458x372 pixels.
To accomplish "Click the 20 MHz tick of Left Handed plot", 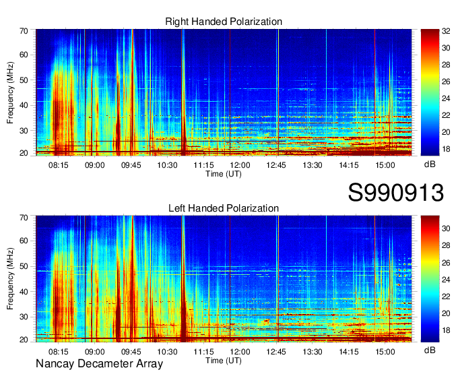I will [24, 340].
